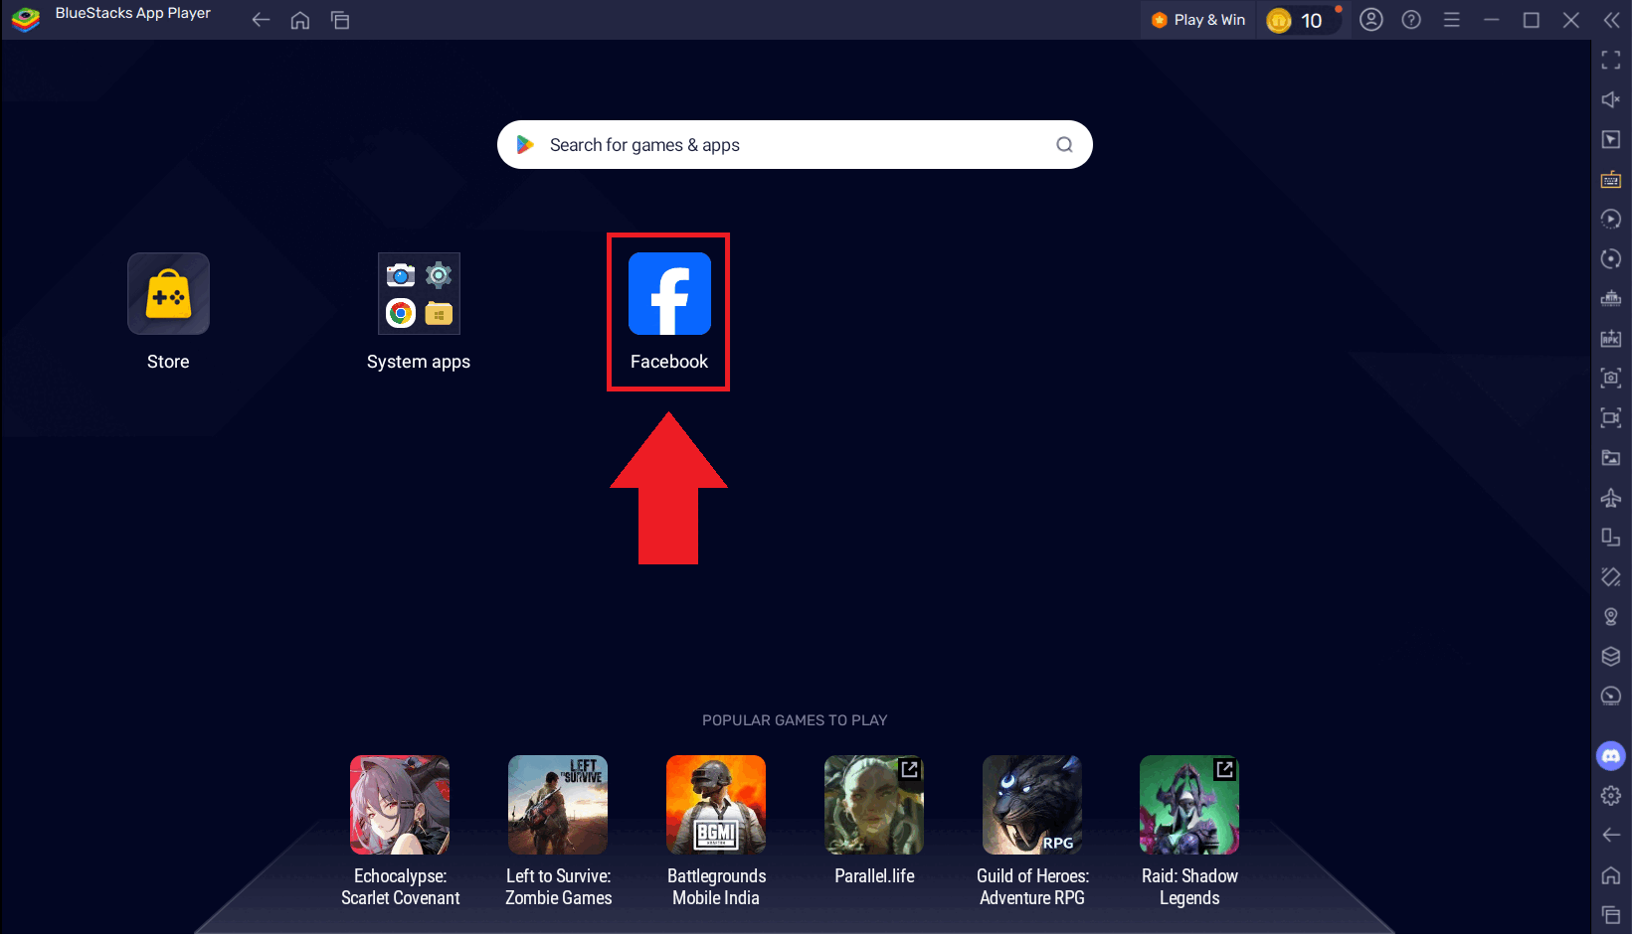Screen dimensions: 1632x936
Task: Open Discord from sidebar
Action: (1611, 756)
